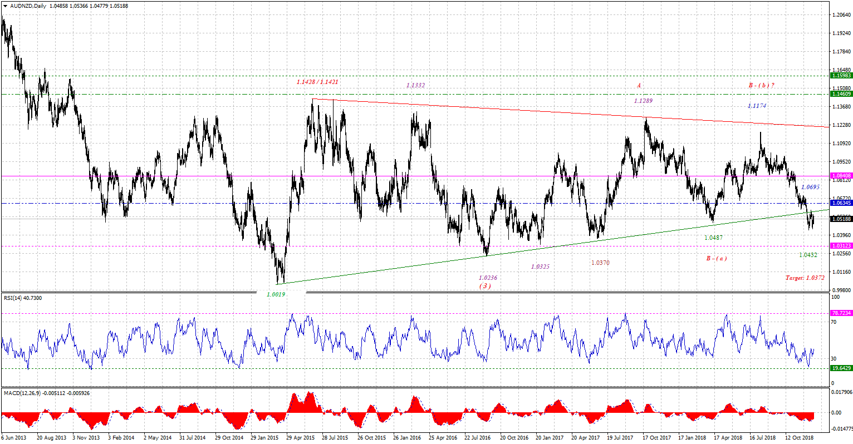Click the 26 Jan 2016 date label

point(407,438)
